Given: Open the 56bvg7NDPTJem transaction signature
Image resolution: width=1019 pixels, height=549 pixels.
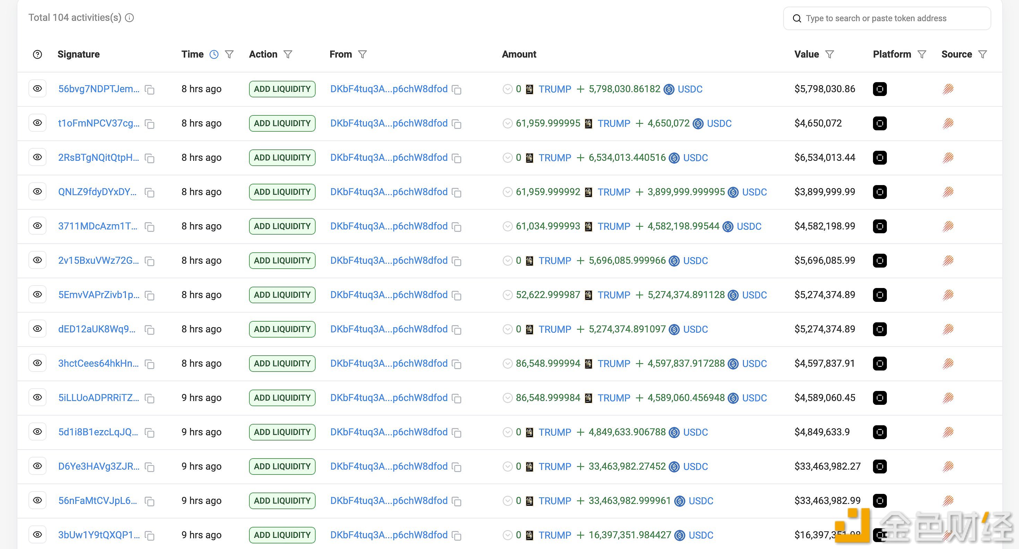Looking at the screenshot, I should click(x=99, y=89).
